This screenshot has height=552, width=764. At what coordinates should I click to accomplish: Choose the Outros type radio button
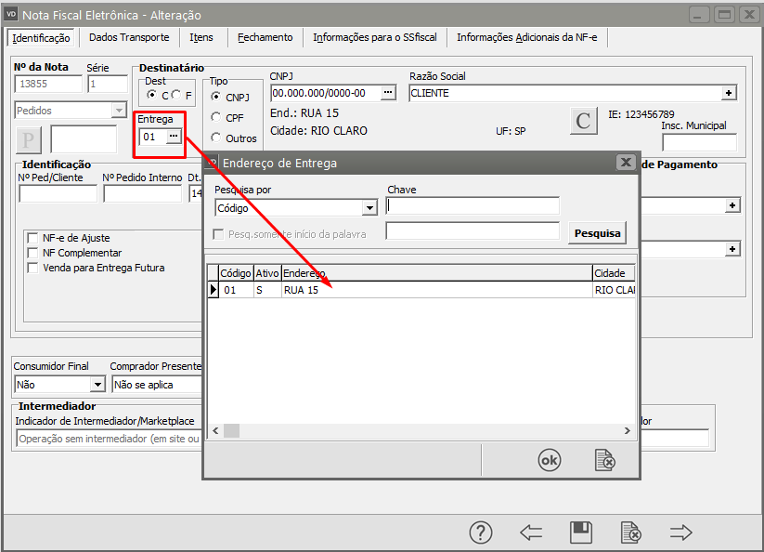click(216, 138)
